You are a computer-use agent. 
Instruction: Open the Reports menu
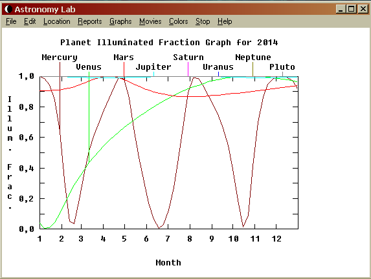click(89, 21)
